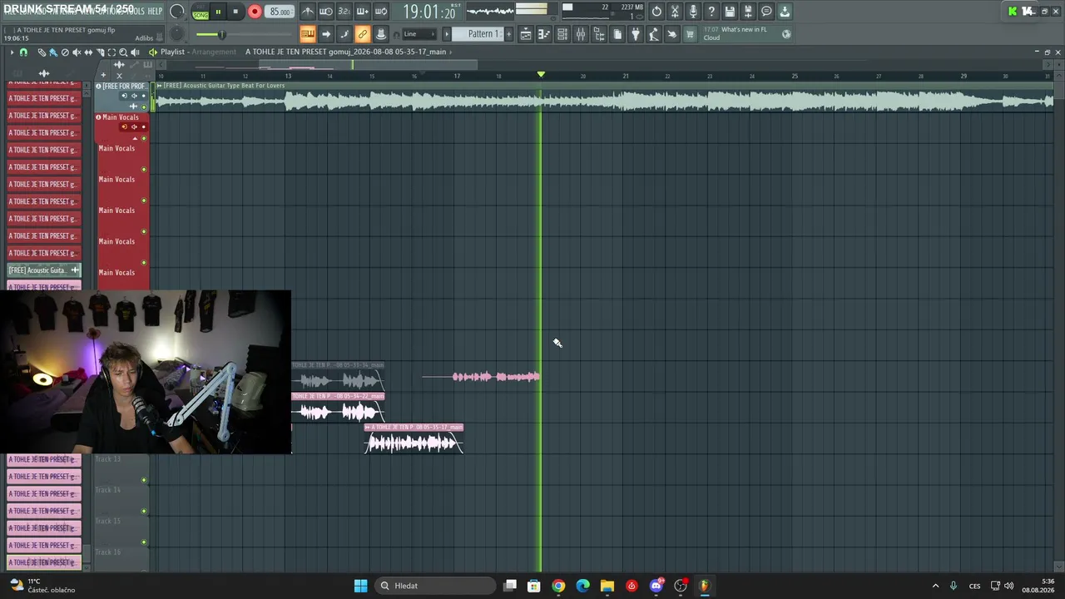This screenshot has width=1065, height=599.
Task: Open the HELP menu
Action: 155,11
